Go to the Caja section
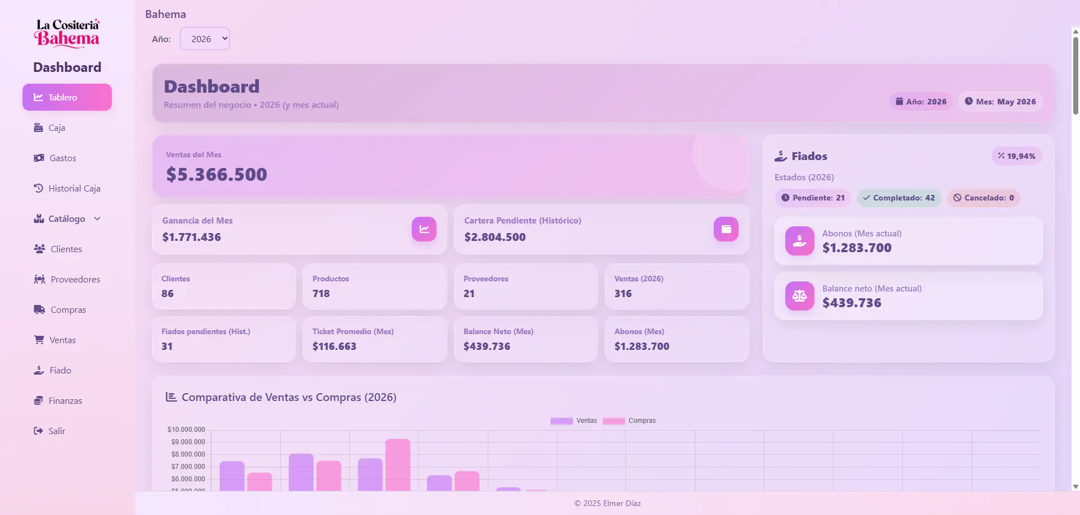Viewport: 1080px width, 515px height. pyautogui.click(x=67, y=127)
